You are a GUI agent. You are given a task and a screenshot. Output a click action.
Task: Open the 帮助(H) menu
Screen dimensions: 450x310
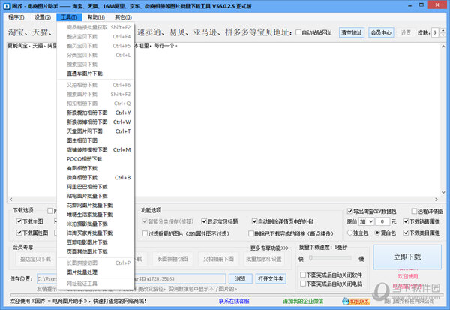pos(96,17)
